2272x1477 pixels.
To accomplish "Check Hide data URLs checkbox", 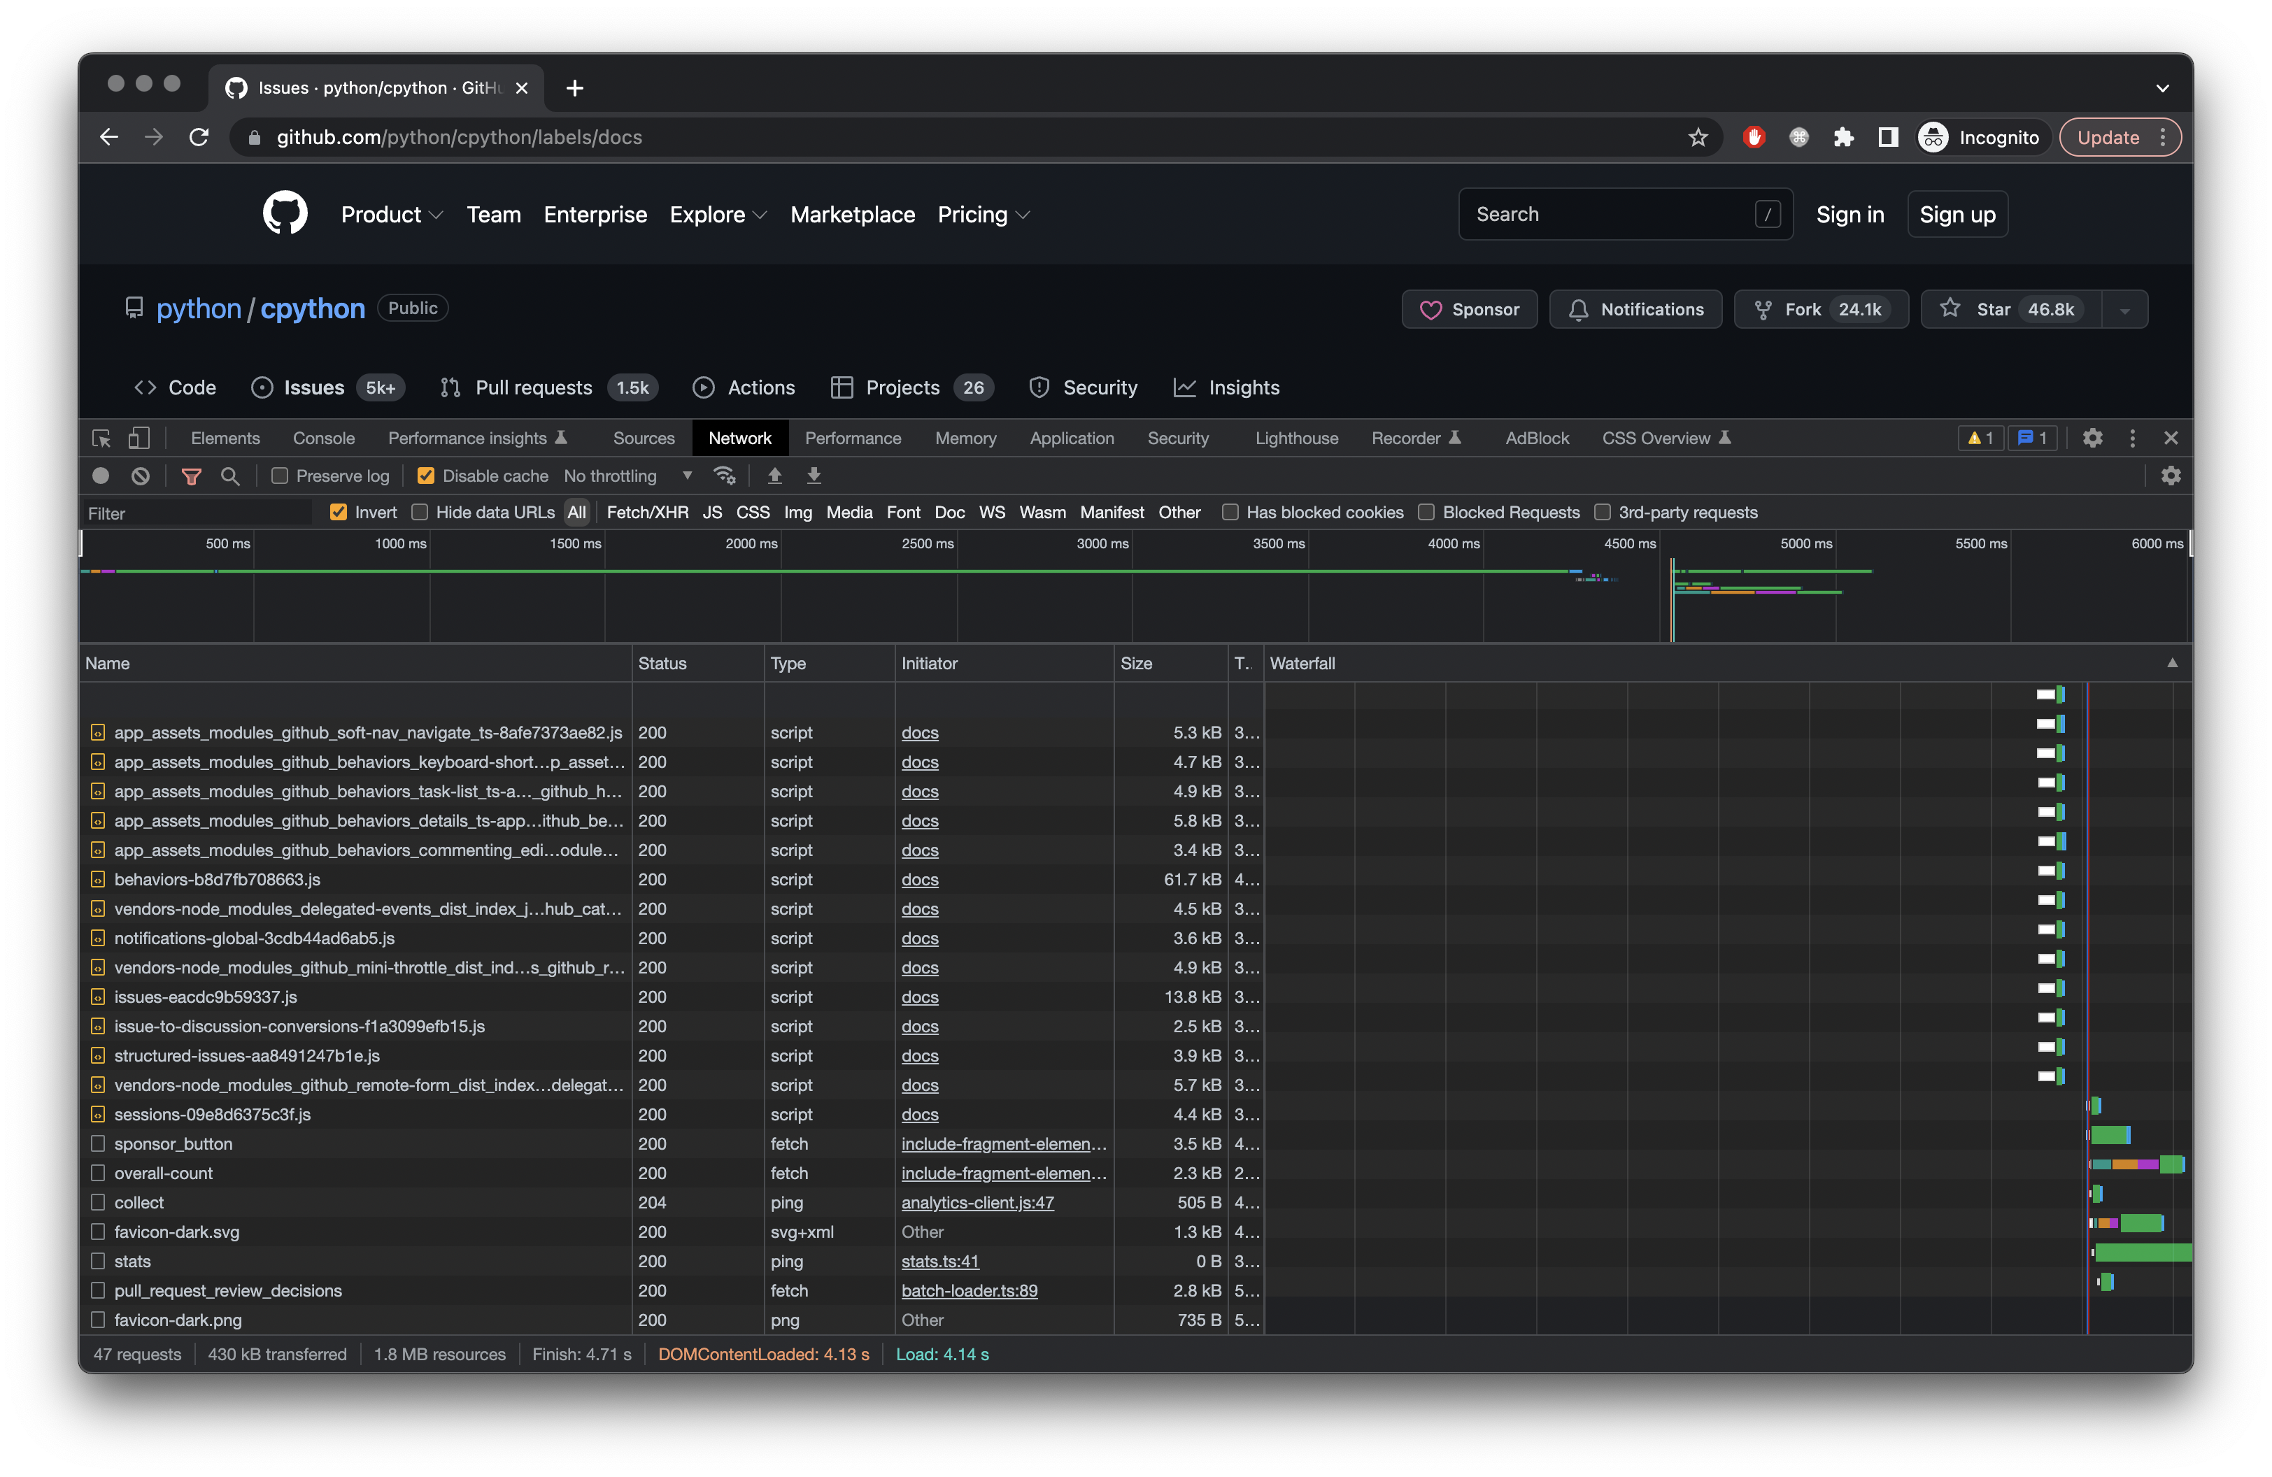I will (419, 513).
